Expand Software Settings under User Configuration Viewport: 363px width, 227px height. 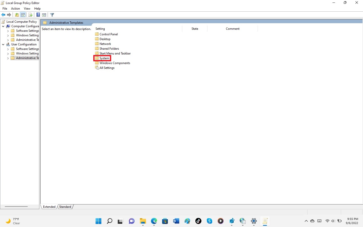click(8, 49)
